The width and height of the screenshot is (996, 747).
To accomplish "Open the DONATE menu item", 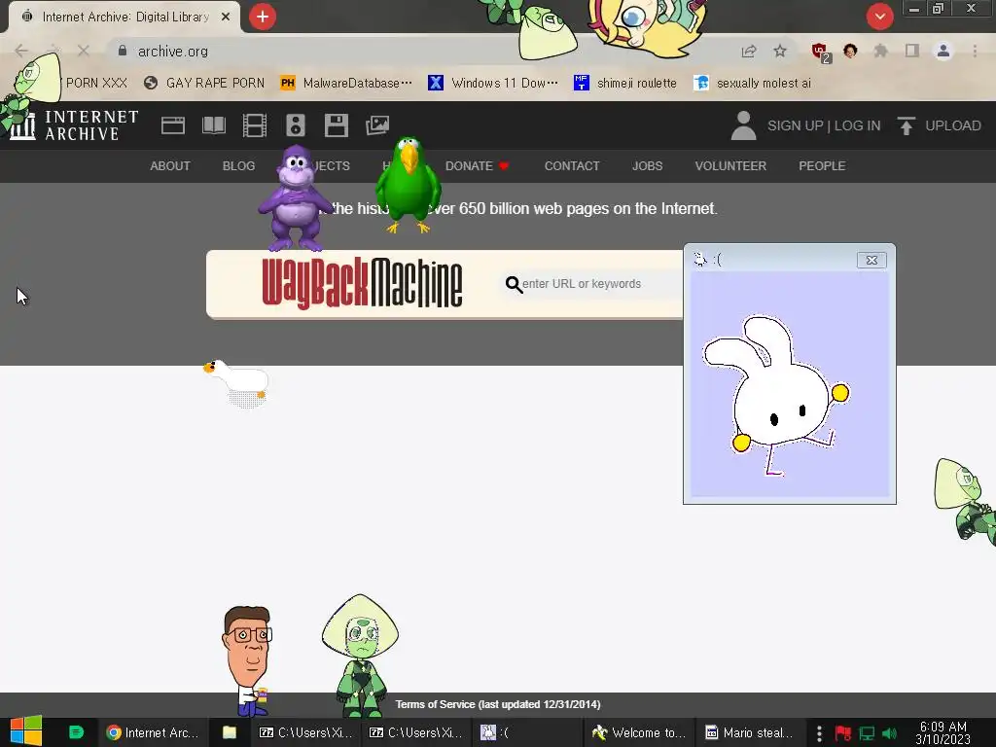I will [x=477, y=165].
